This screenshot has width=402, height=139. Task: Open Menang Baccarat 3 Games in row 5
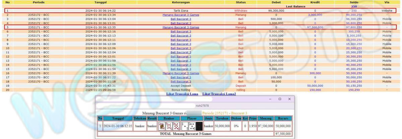[181, 27]
